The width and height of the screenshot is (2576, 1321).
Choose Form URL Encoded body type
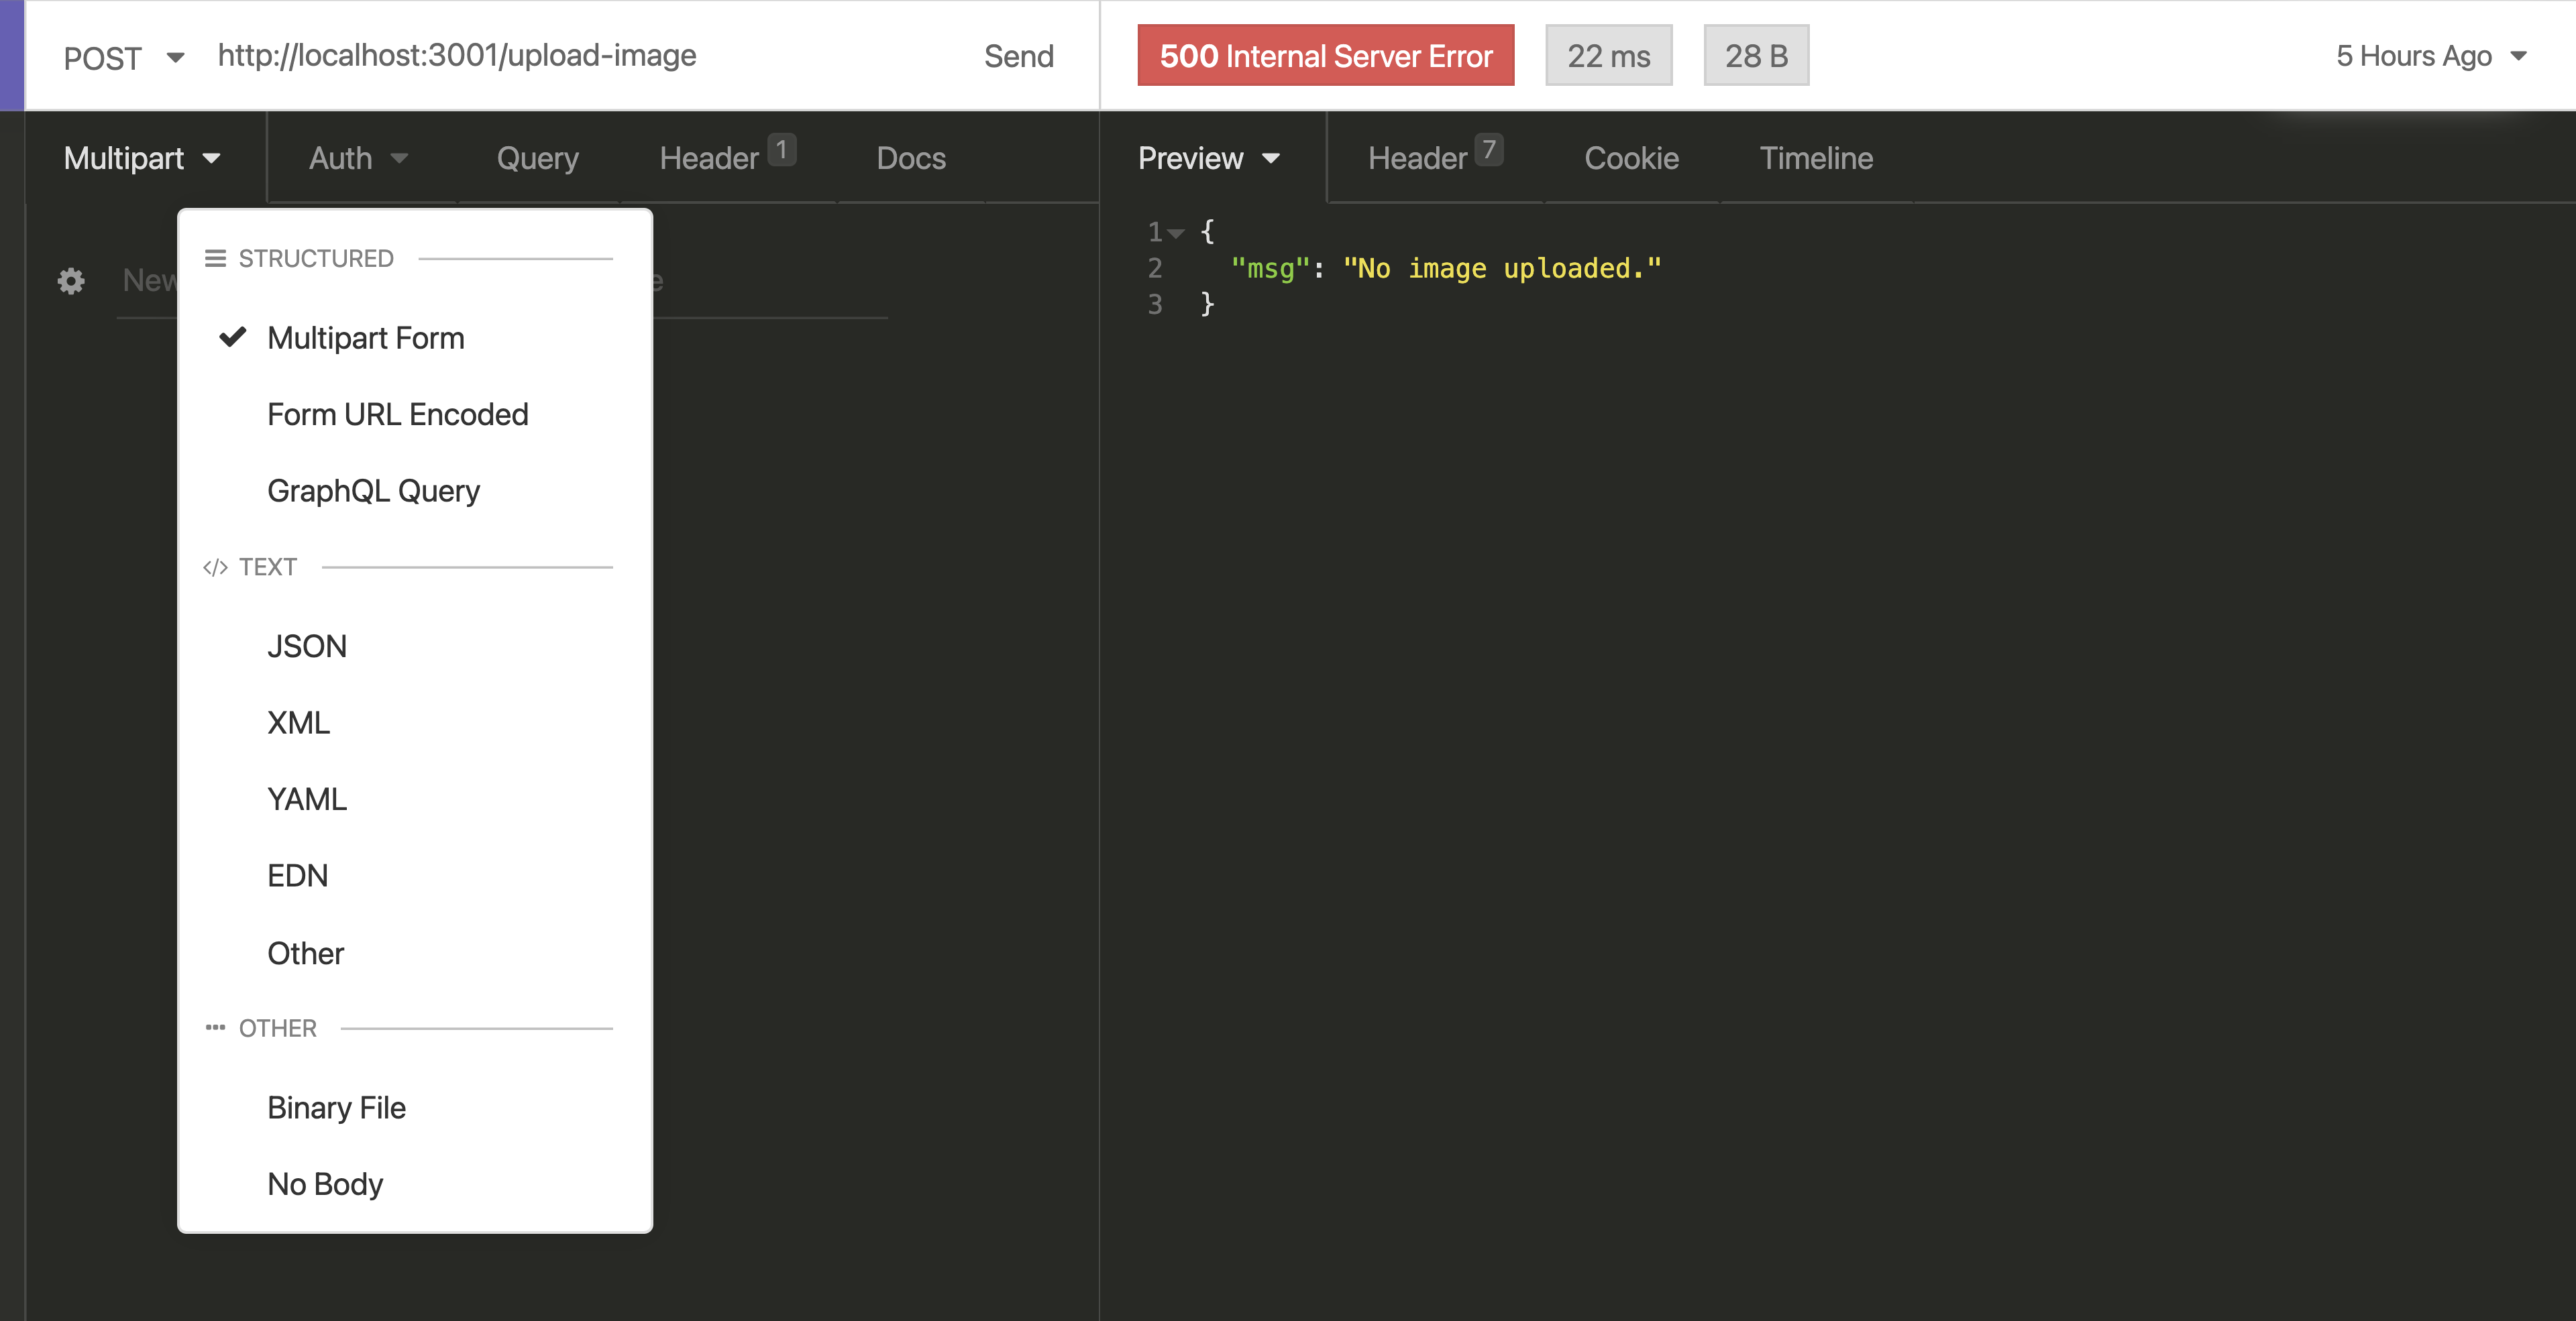415,414
